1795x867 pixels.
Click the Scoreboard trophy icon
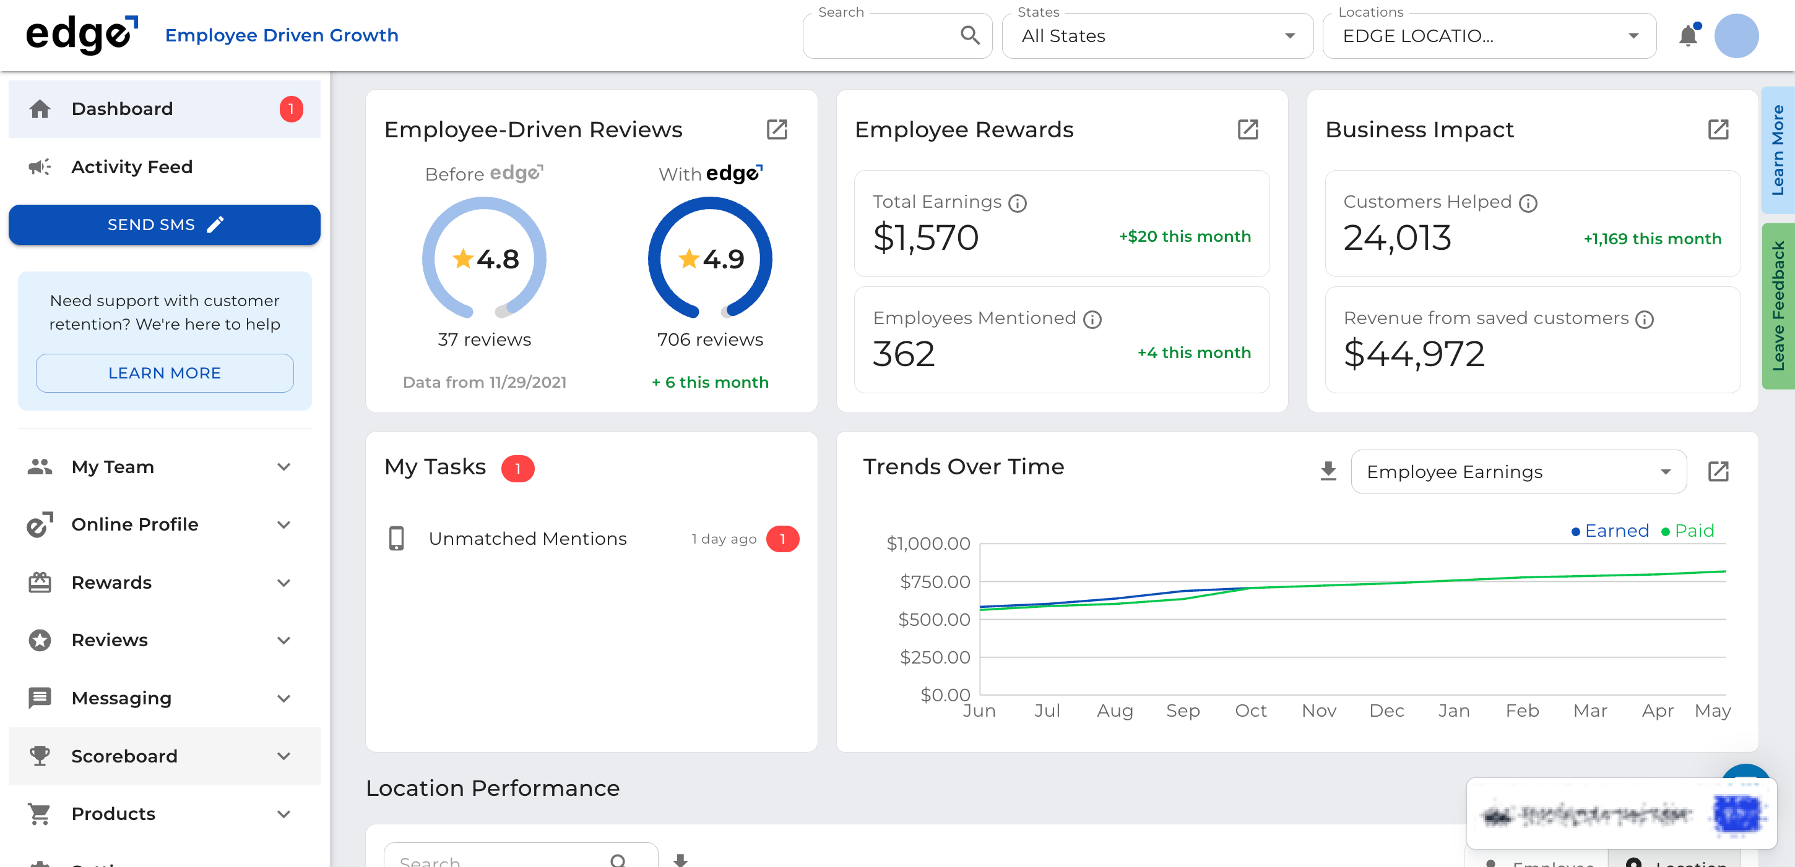click(x=40, y=756)
